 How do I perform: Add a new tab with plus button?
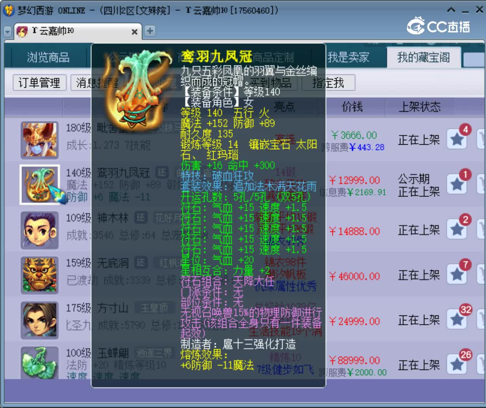click(150, 31)
